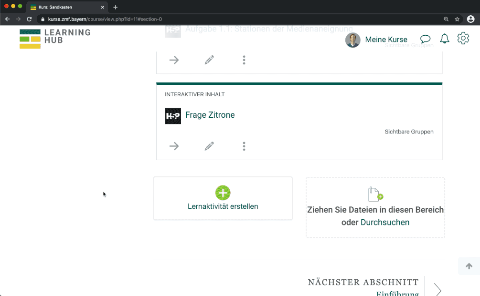Click the pencil edit icon under Frage Zitrone
This screenshot has width=480, height=296.
(209, 146)
